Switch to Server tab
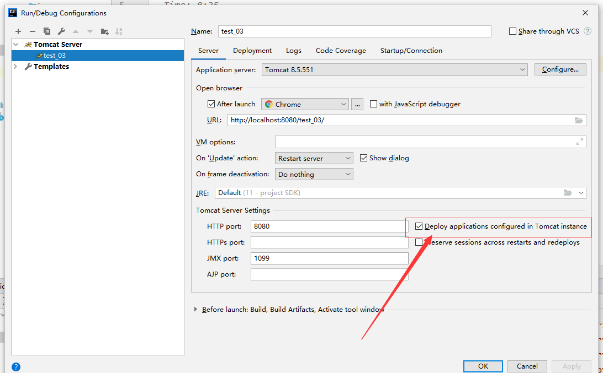This screenshot has width=603, height=373. point(208,51)
